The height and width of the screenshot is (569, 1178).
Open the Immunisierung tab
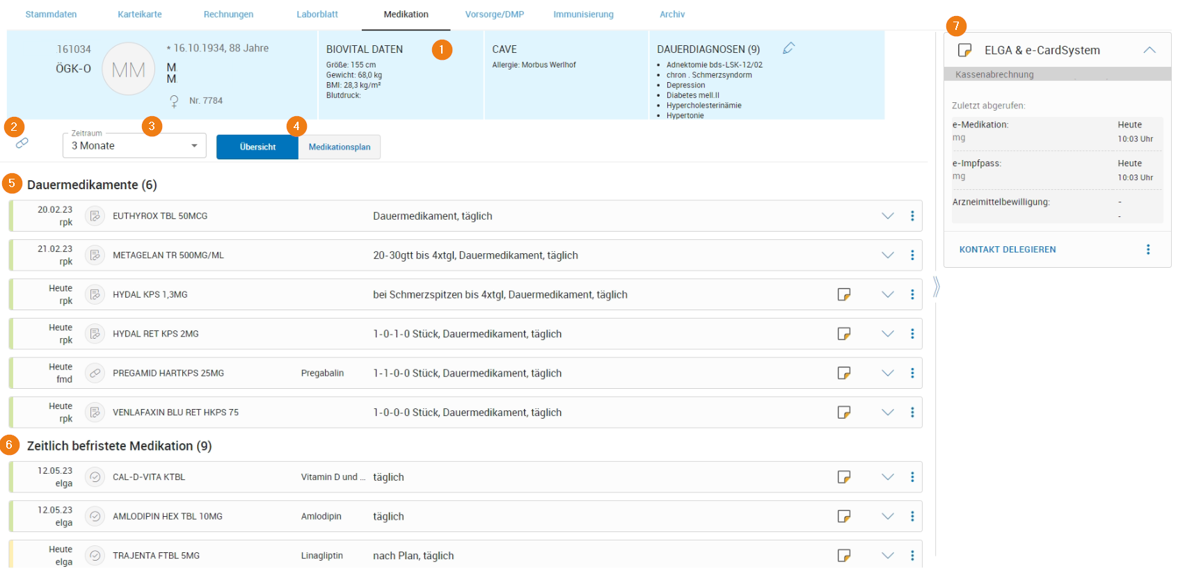coord(583,15)
